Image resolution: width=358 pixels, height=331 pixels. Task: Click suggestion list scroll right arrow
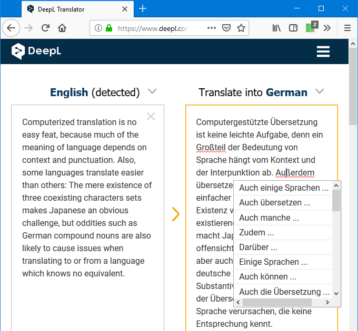point(327,302)
